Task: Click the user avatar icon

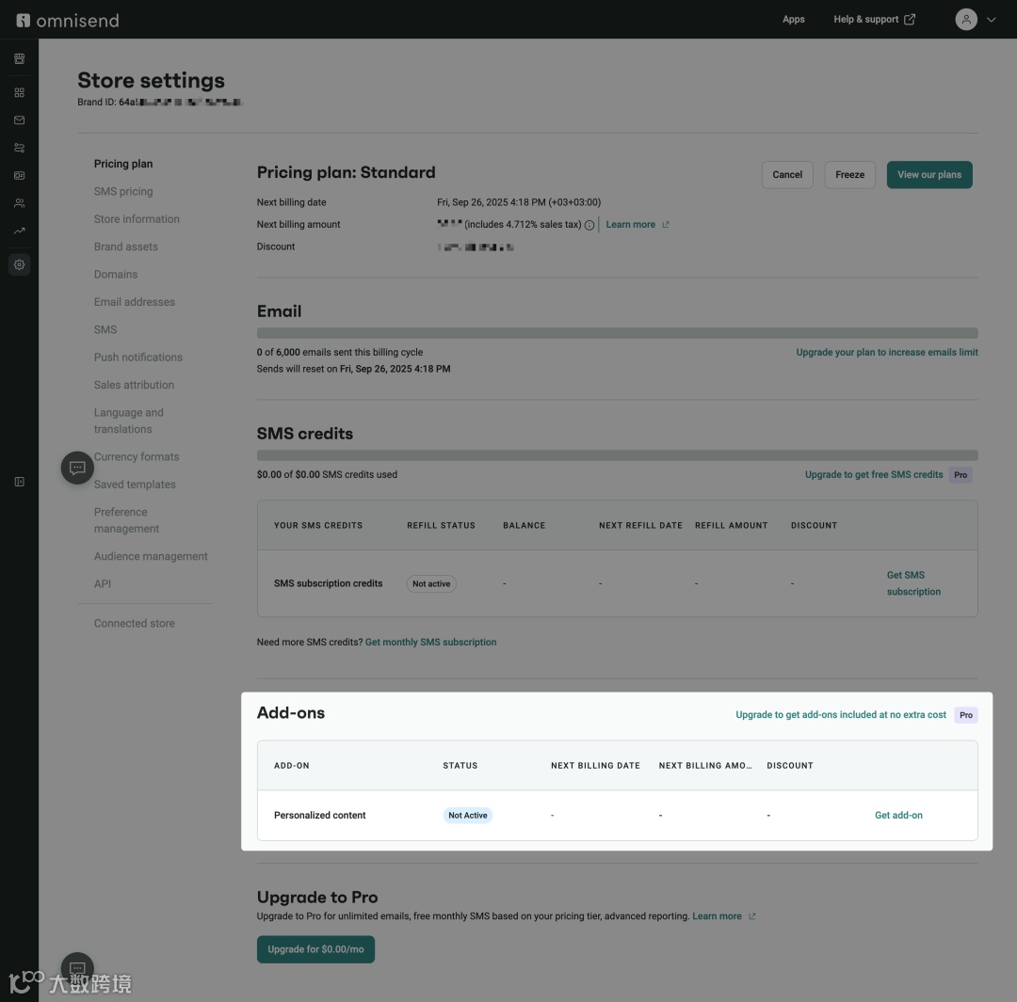Action: click(966, 20)
